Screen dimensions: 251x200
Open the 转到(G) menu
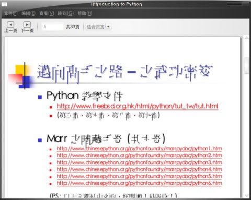[66, 13]
